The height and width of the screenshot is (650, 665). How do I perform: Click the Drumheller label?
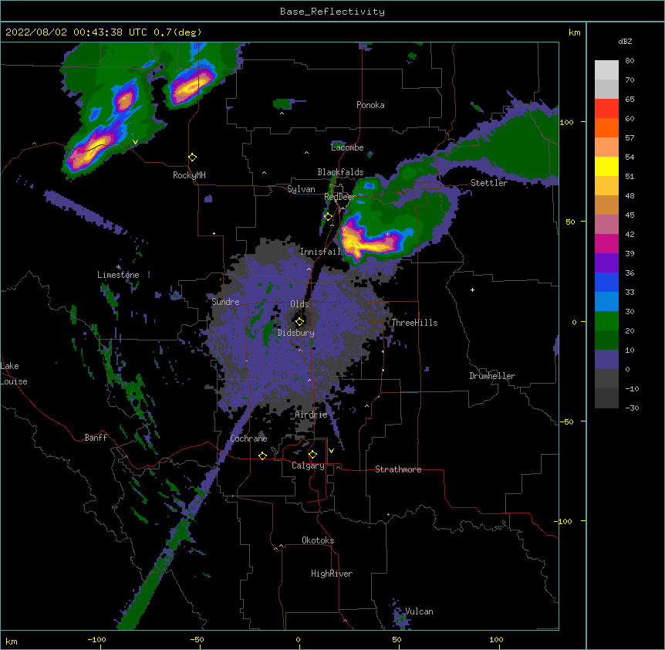coord(492,376)
